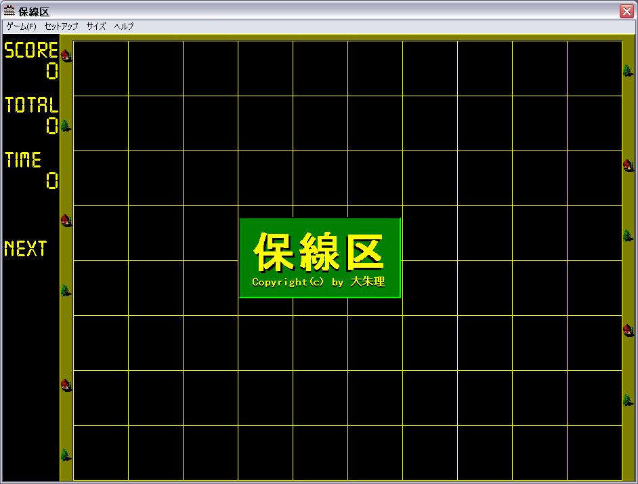Click the TIME label
Viewport: 638px width, 484px height.
click(x=23, y=160)
